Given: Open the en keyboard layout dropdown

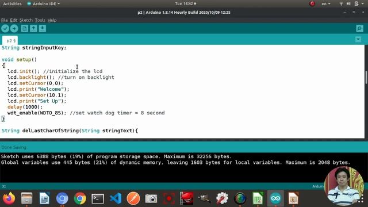Looking at the screenshot, I should click(x=326, y=4).
